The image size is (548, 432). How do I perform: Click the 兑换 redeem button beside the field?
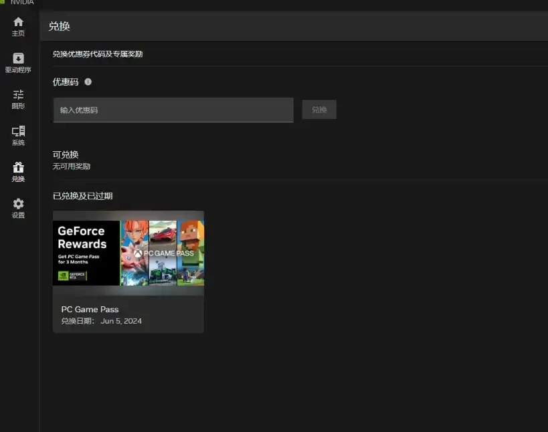319,110
